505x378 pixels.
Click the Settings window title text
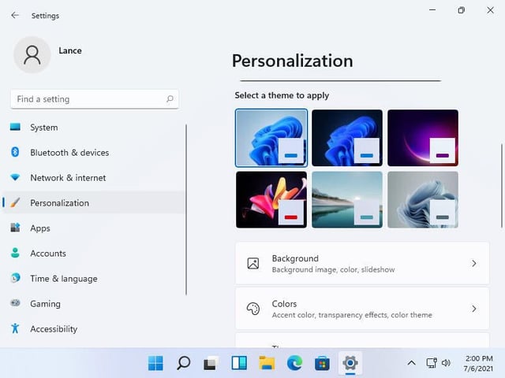[45, 16]
